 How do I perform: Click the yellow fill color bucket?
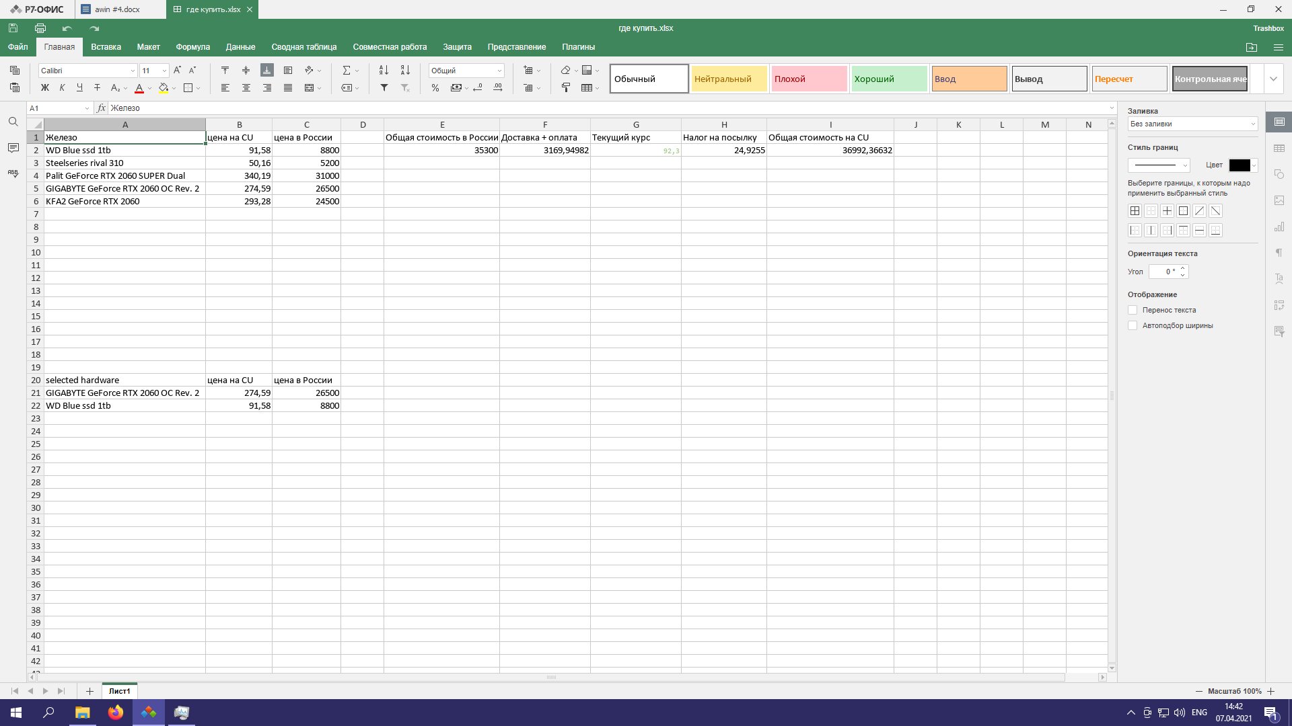click(164, 88)
